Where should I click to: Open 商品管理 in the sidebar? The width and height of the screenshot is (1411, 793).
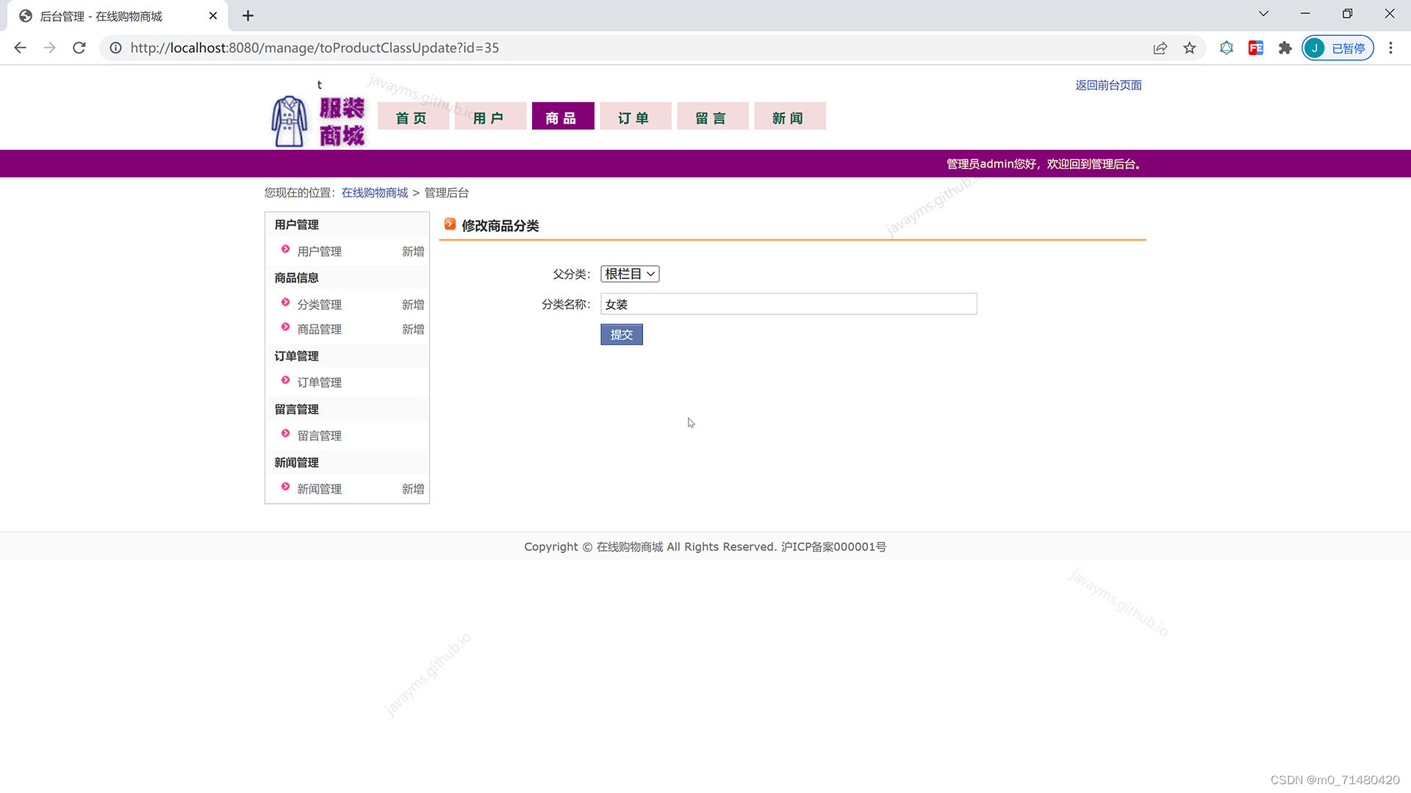[x=319, y=329]
